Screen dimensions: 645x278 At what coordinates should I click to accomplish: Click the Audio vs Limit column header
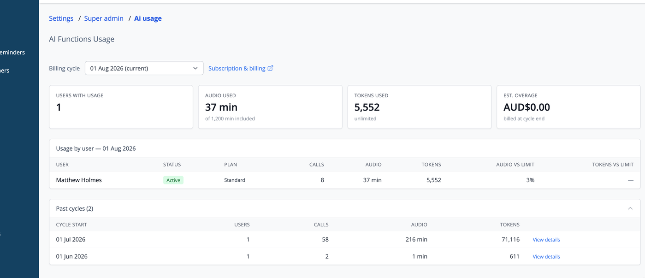click(515, 165)
